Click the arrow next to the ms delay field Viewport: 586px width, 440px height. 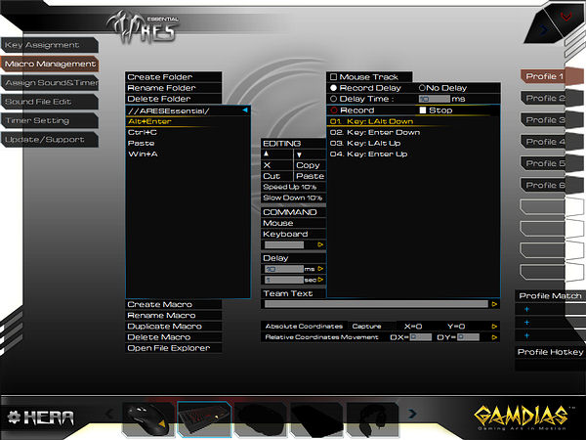pos(319,268)
